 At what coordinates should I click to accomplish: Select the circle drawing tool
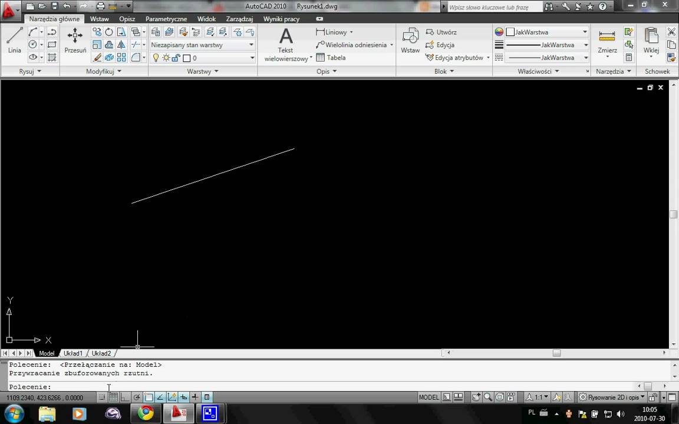coord(32,45)
